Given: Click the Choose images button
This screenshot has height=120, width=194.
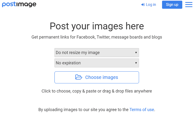Looking at the screenshot, I should click(x=97, y=77).
